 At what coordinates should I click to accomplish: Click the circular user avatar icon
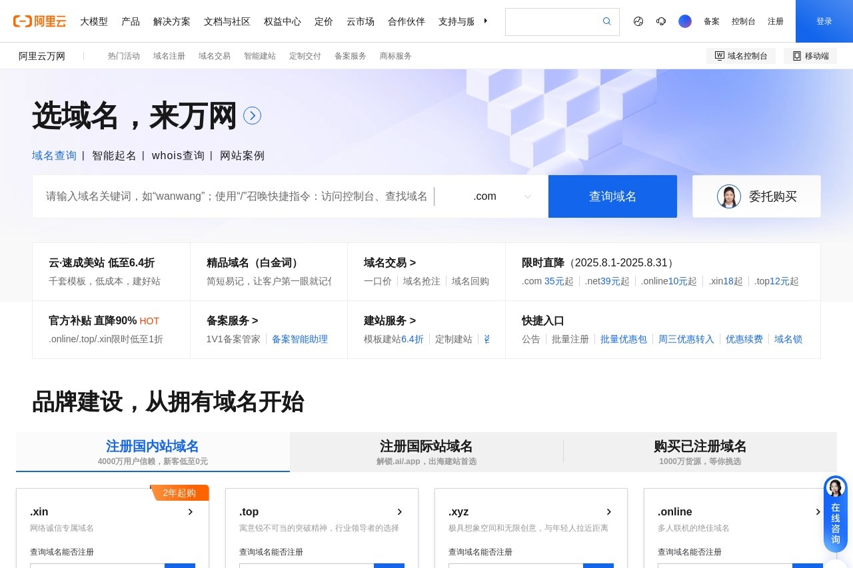[x=684, y=21]
